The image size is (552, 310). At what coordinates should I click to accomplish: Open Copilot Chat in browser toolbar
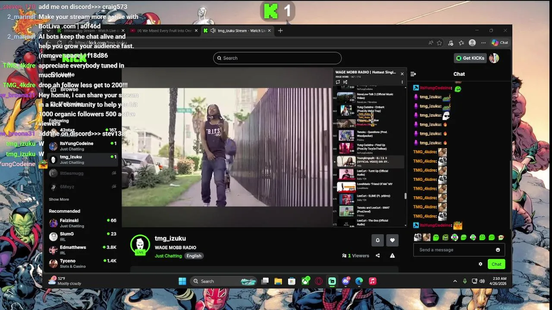500,43
